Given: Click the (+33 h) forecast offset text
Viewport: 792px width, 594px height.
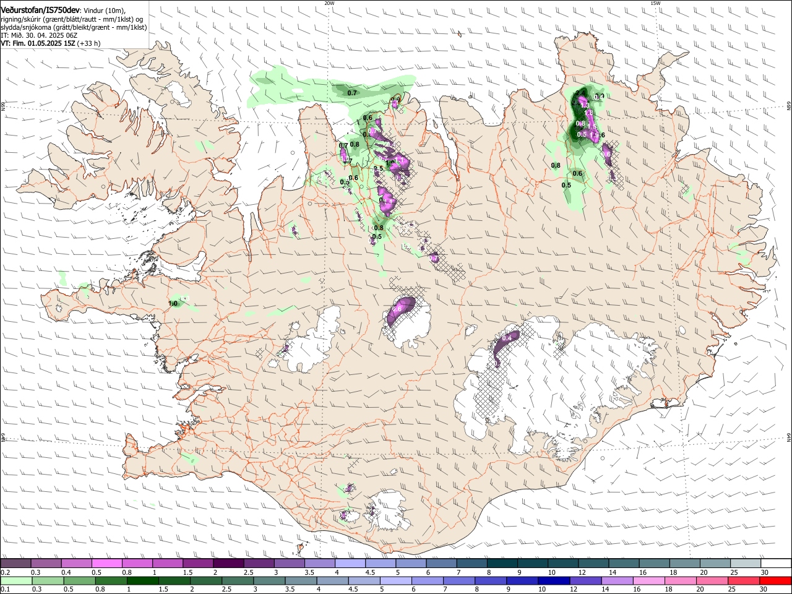Looking at the screenshot, I should [x=88, y=43].
